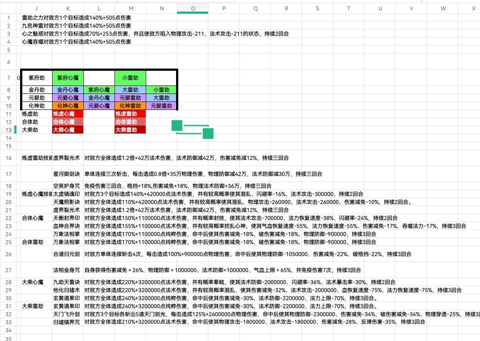This screenshot has width=480, height=341.
Task: Click green cell 紫府心魔 in row 7
Action: coord(68,78)
